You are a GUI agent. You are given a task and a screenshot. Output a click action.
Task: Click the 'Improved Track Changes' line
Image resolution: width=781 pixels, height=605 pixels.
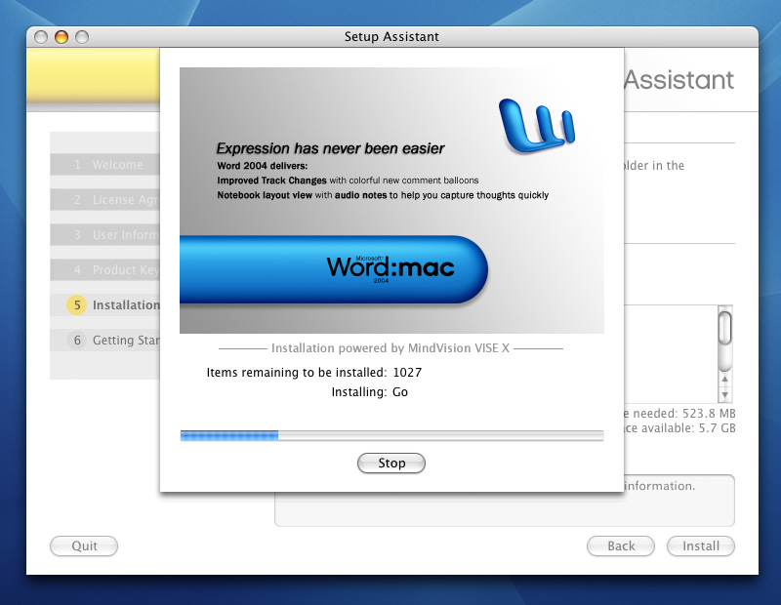coord(348,181)
